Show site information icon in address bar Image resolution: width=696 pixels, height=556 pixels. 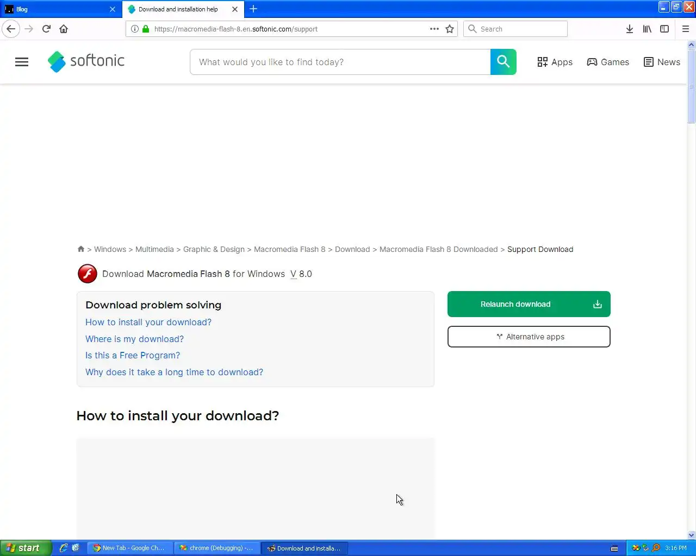coord(135,29)
